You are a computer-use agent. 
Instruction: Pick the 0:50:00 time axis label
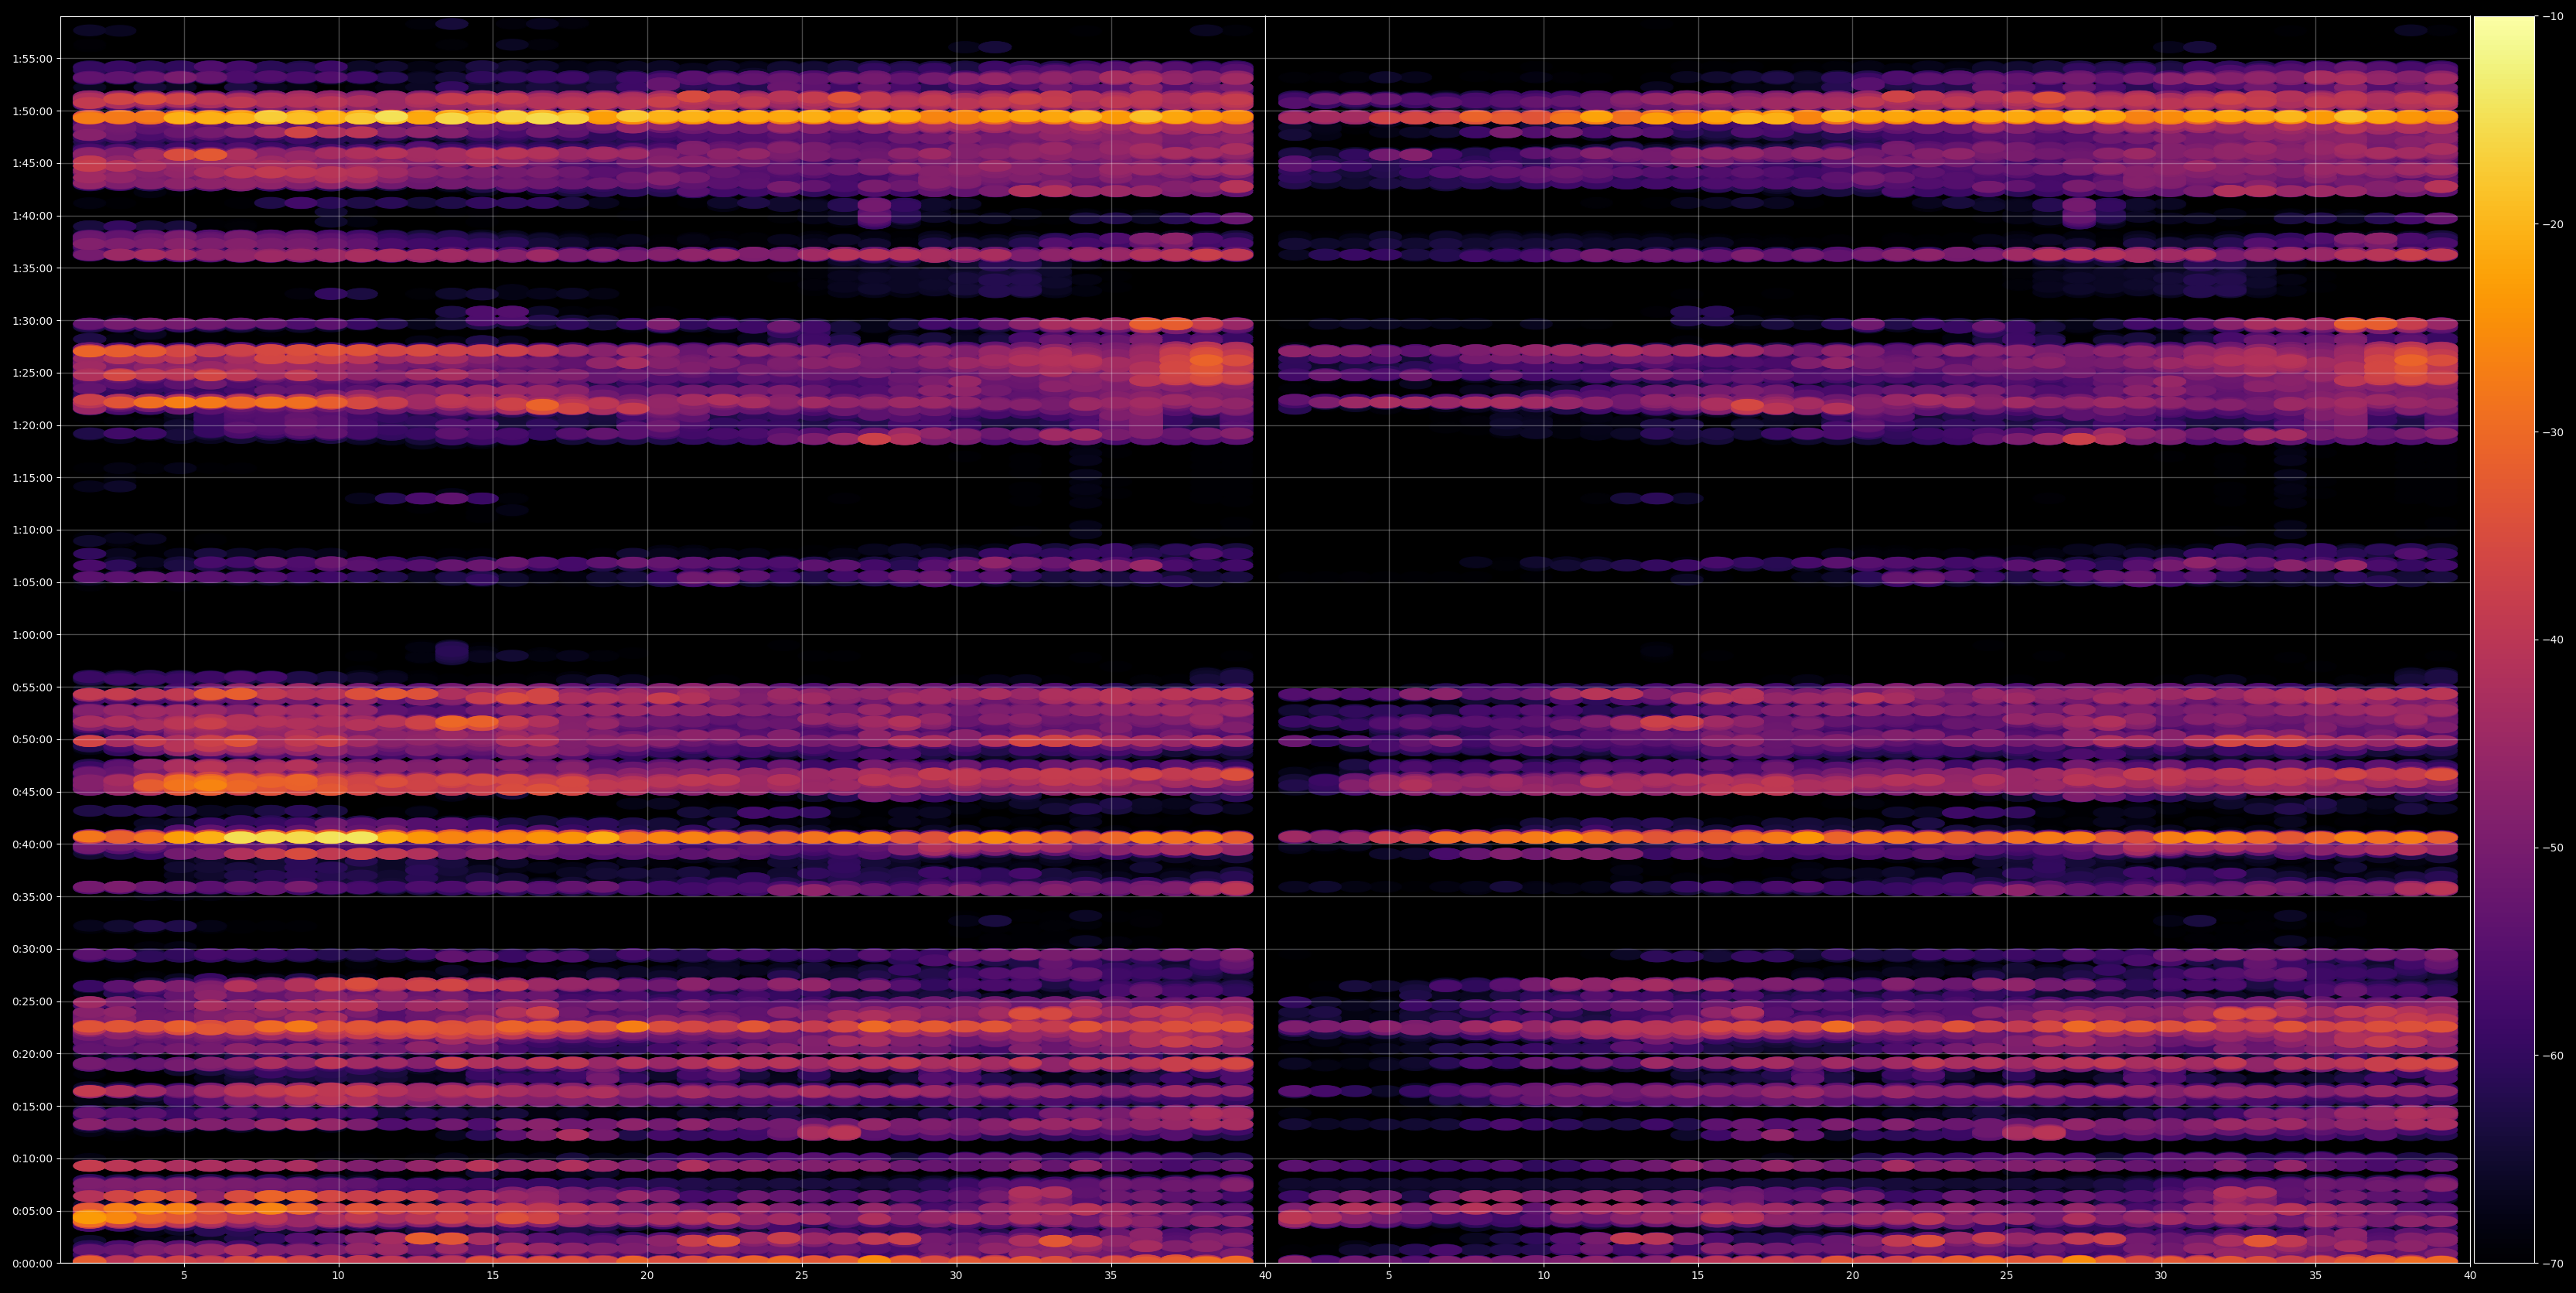coord(32,740)
